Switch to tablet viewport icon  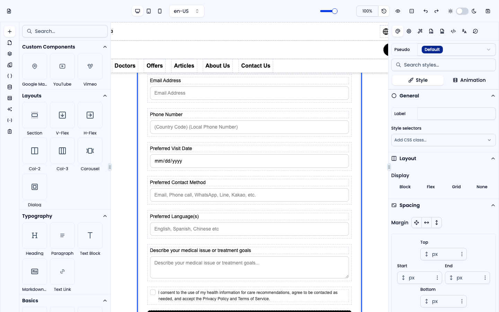[149, 11]
